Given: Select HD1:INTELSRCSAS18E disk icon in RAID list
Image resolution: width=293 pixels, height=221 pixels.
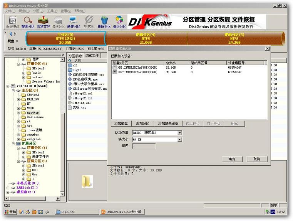Looking at the screenshot, I should click(115, 68).
